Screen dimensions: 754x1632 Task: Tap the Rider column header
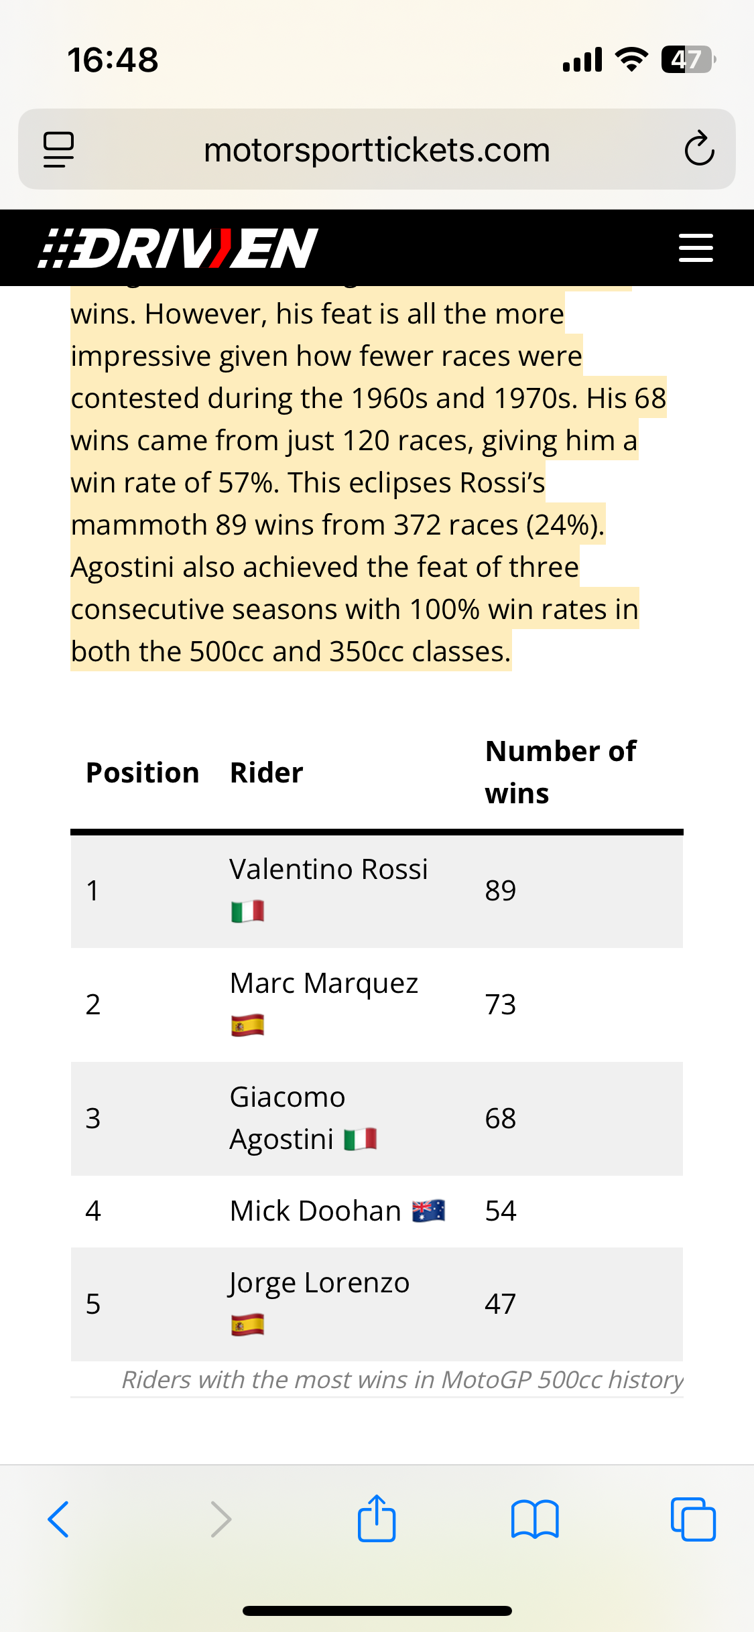267,772
